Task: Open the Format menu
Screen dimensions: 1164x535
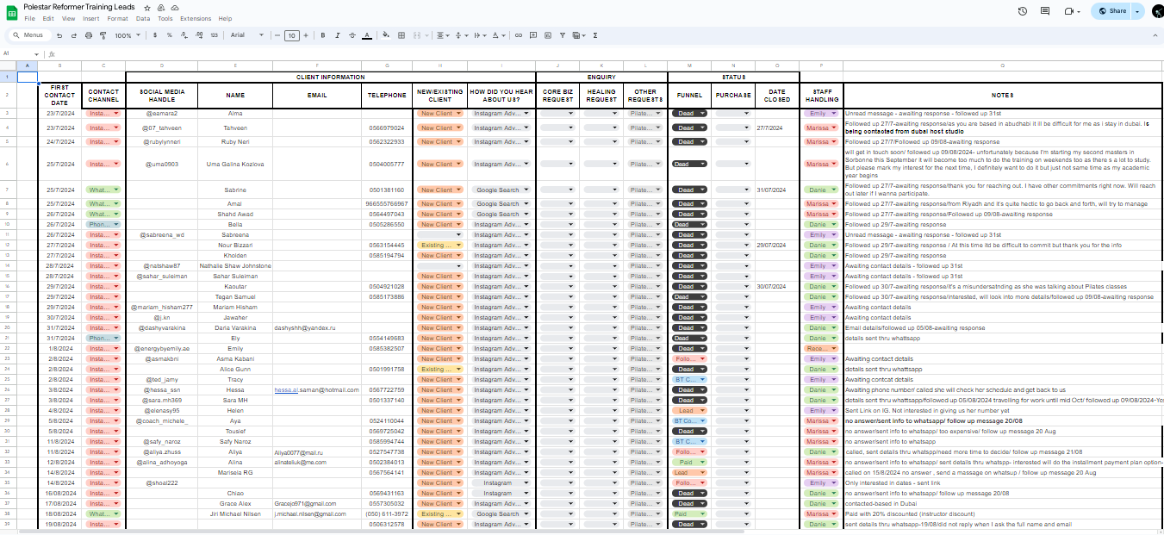Action: [118, 18]
